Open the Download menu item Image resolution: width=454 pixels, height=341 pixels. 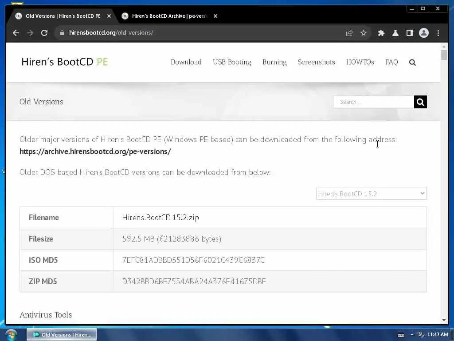[x=186, y=62]
